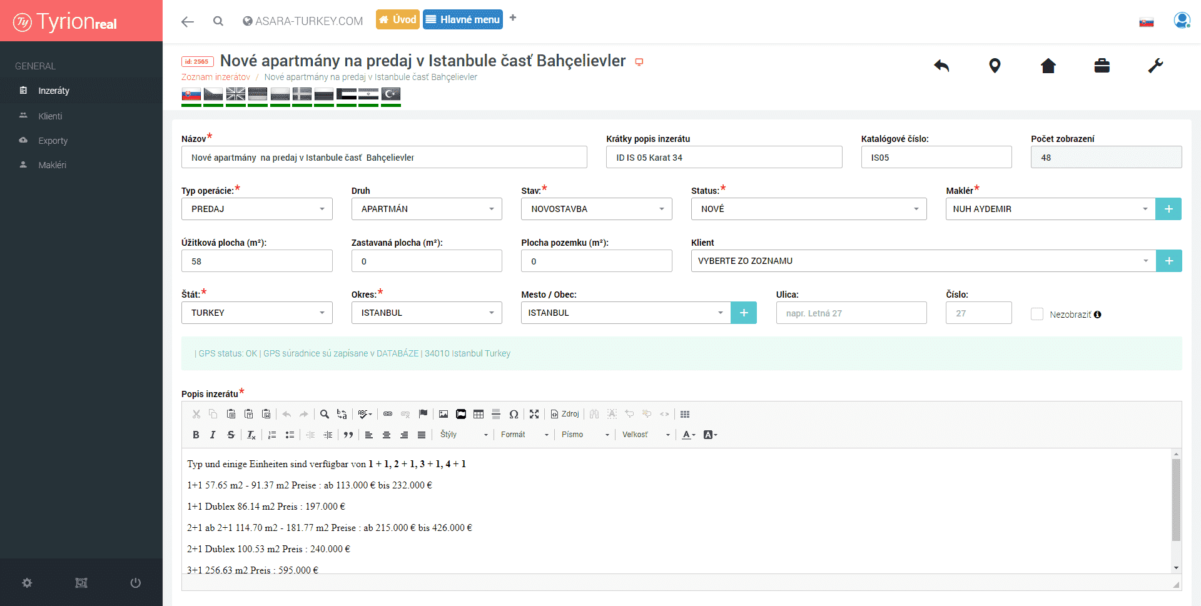Click the Zoznam inzerátov breadcrumb link

tap(216, 77)
